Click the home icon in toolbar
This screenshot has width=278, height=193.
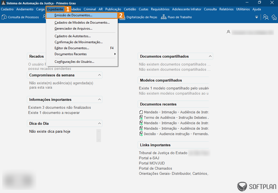(x=274, y=17)
